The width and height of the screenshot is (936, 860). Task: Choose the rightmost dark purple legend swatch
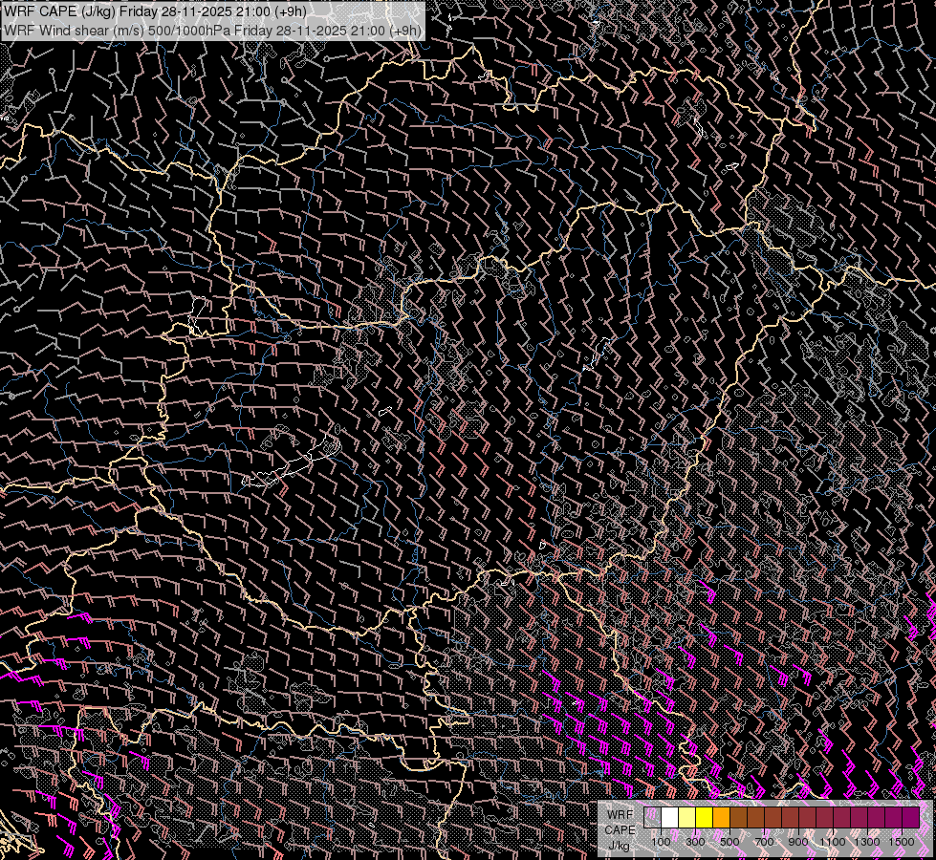[x=910, y=818]
